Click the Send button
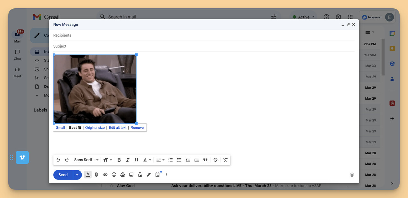 pyautogui.click(x=63, y=175)
